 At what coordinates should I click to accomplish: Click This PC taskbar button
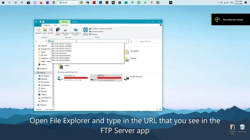[68, 3]
